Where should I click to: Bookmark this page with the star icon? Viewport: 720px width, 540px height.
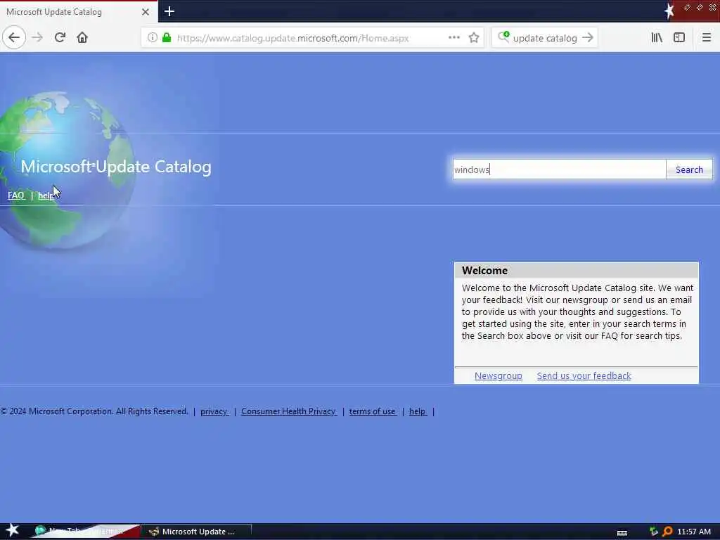(474, 38)
